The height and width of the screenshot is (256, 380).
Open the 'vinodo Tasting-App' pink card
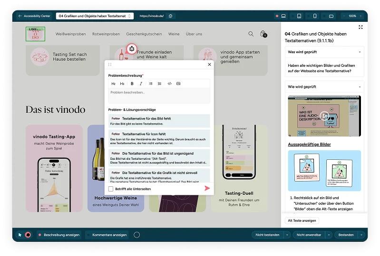pos(54,168)
